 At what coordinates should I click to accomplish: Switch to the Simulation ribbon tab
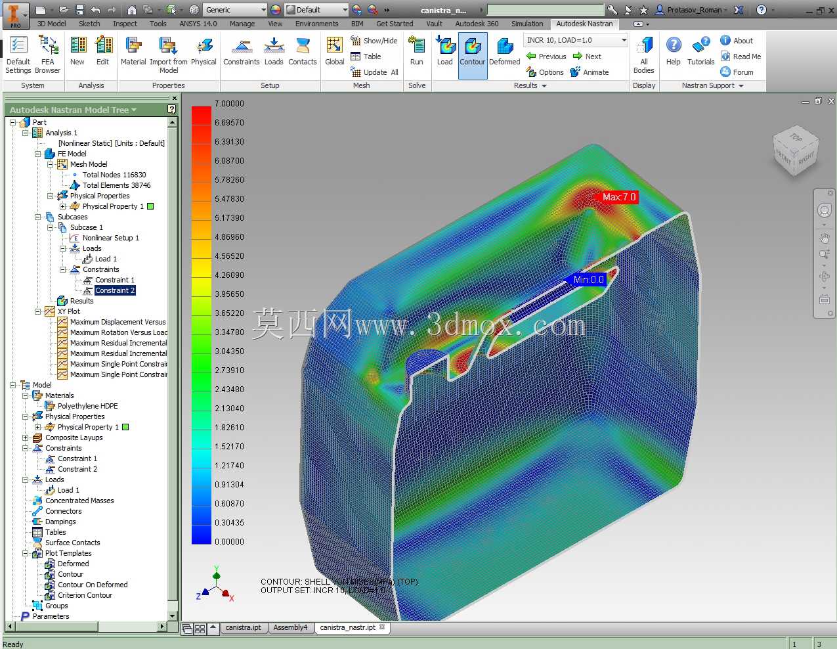pos(527,24)
